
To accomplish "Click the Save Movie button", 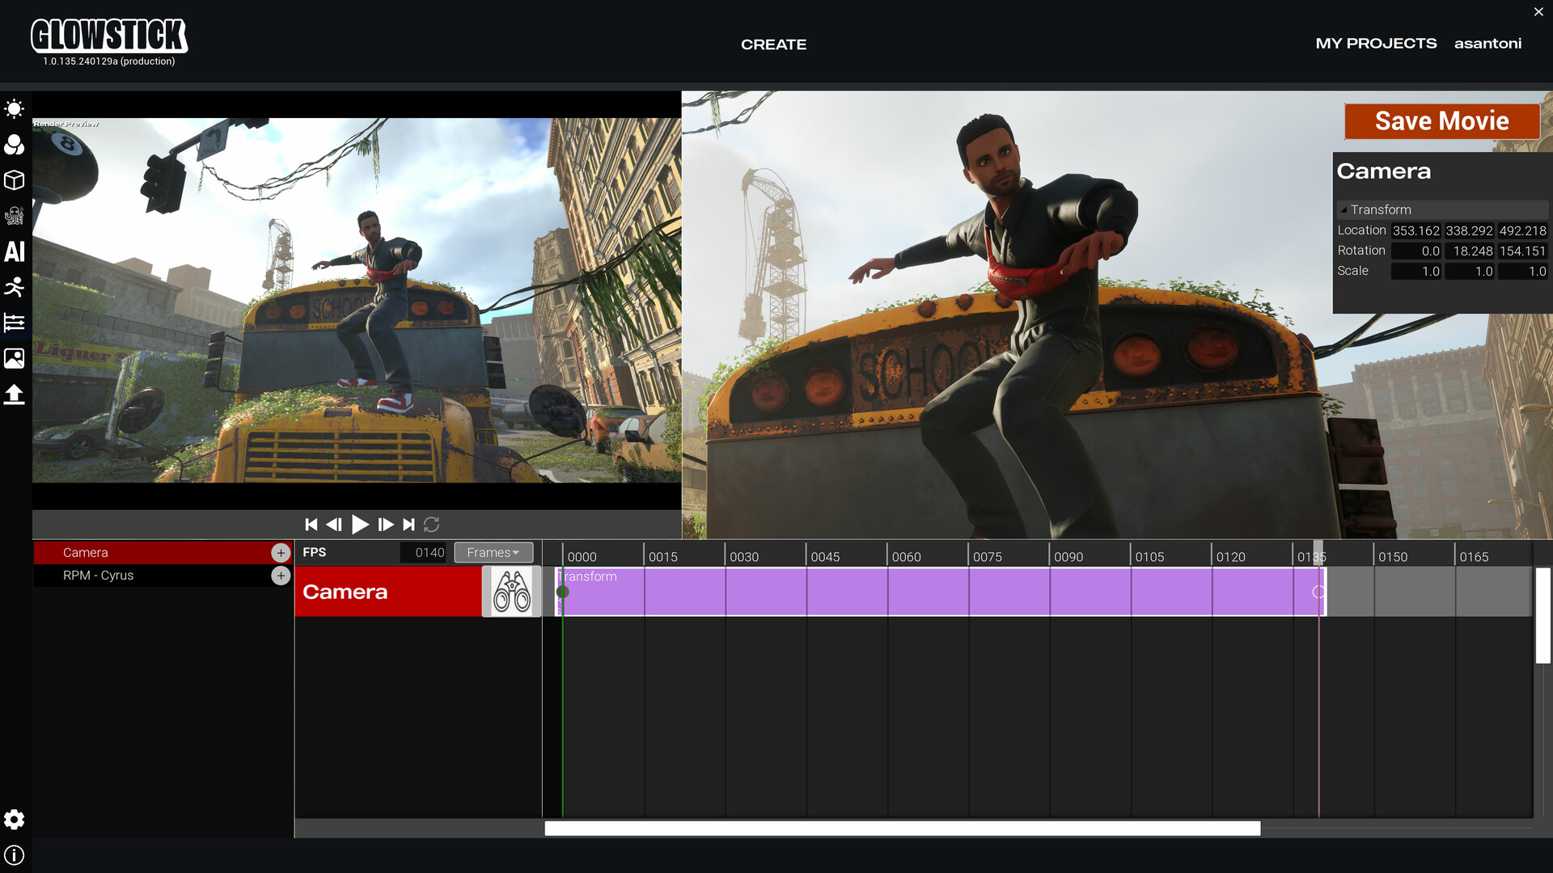I will (1441, 121).
